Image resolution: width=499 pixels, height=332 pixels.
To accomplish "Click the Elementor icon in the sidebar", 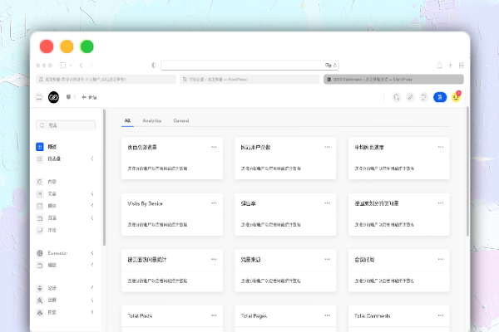I will 40,252.
